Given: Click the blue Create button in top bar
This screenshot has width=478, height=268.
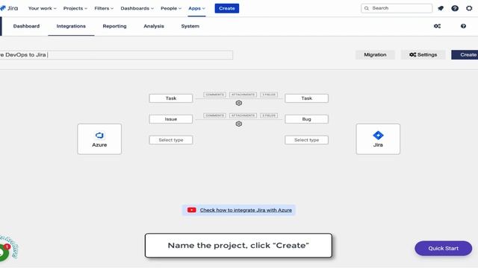Looking at the screenshot, I should click(x=227, y=8).
